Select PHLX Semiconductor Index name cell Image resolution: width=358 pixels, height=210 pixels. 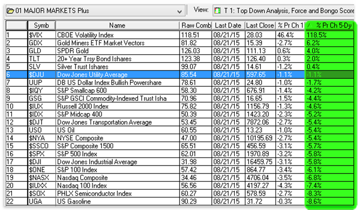point(117,193)
